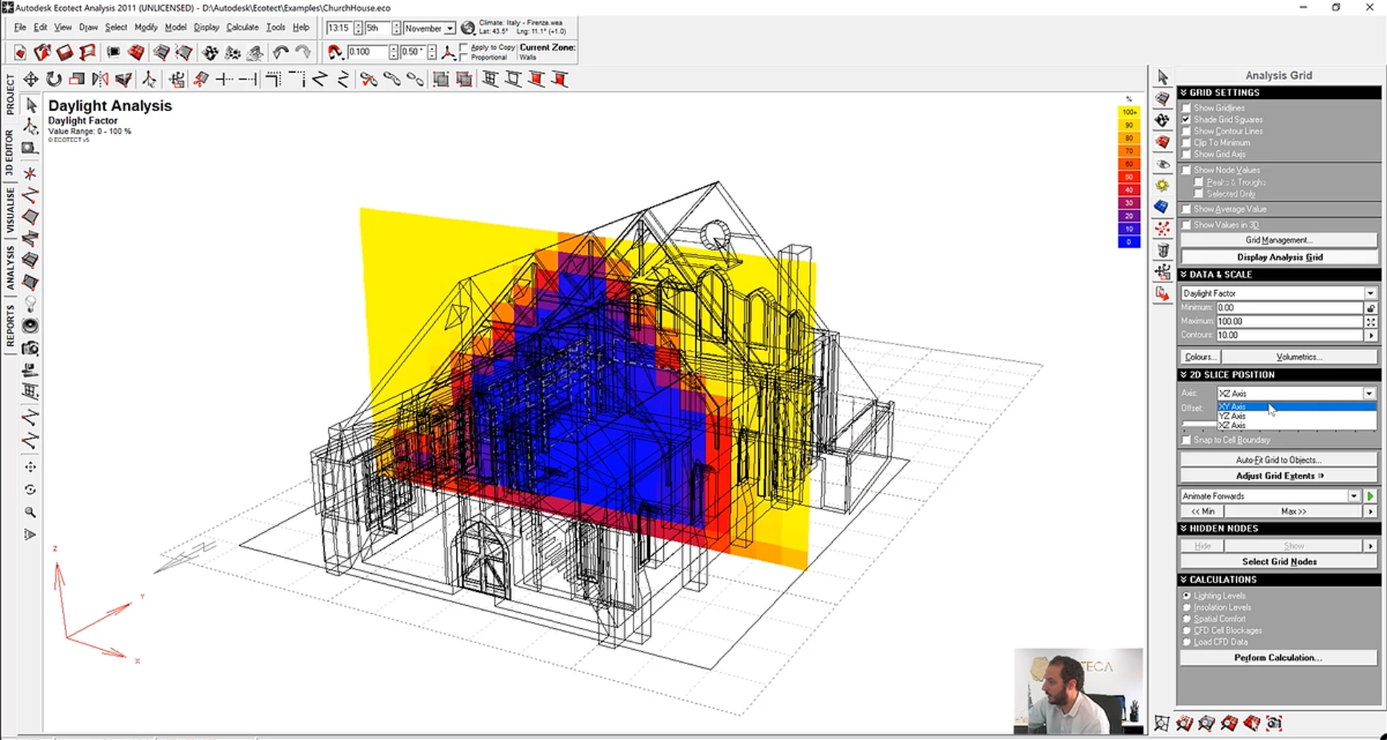Open the Visualisation Settings eye icon
Image resolution: width=1387 pixels, height=740 pixels.
(x=1162, y=164)
